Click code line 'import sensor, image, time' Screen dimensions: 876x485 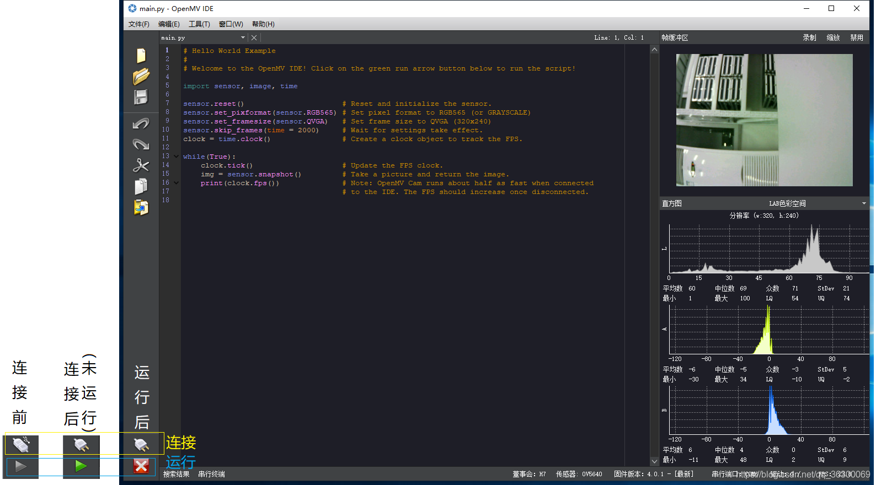pyautogui.click(x=240, y=86)
